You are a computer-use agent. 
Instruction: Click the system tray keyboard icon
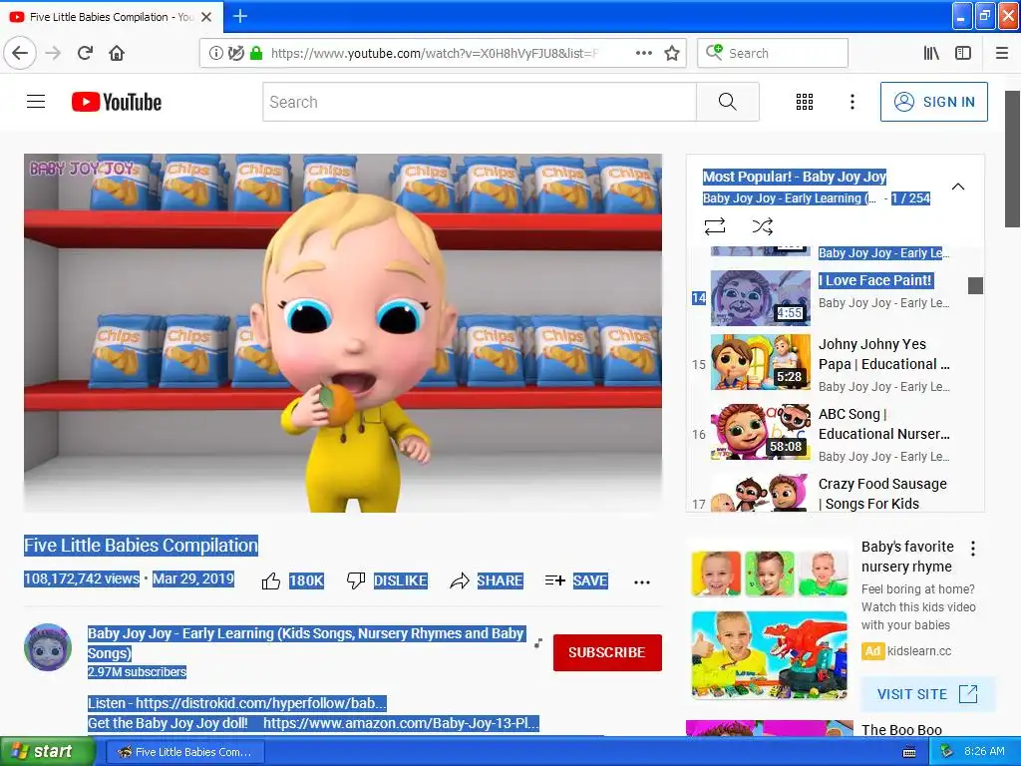click(x=909, y=752)
